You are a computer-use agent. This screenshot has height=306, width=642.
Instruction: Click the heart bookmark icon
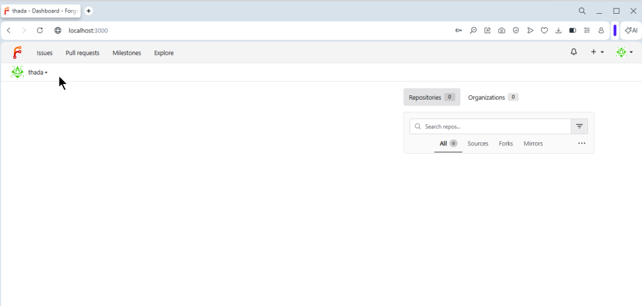point(544,30)
